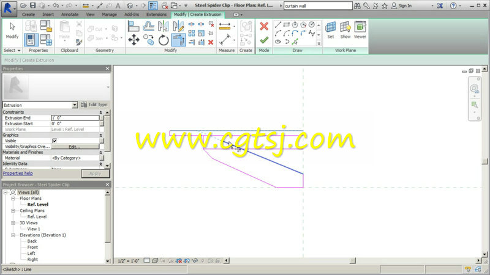Select the Line draw tool
The height and width of the screenshot is (275, 490).
(x=278, y=24)
